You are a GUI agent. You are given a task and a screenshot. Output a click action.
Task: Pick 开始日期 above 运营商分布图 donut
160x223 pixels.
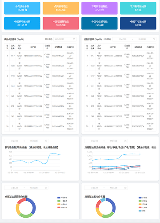click(15, 188)
